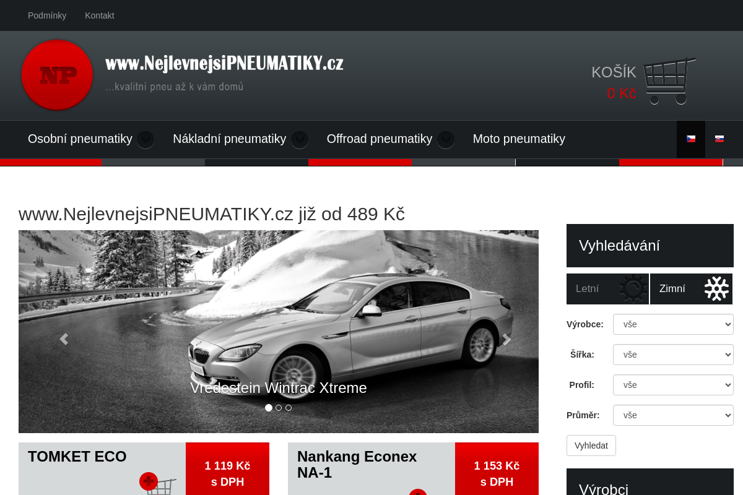The height and width of the screenshot is (495, 743).
Task: Add TOMKET ECO to cart icon
Action: 157,484
